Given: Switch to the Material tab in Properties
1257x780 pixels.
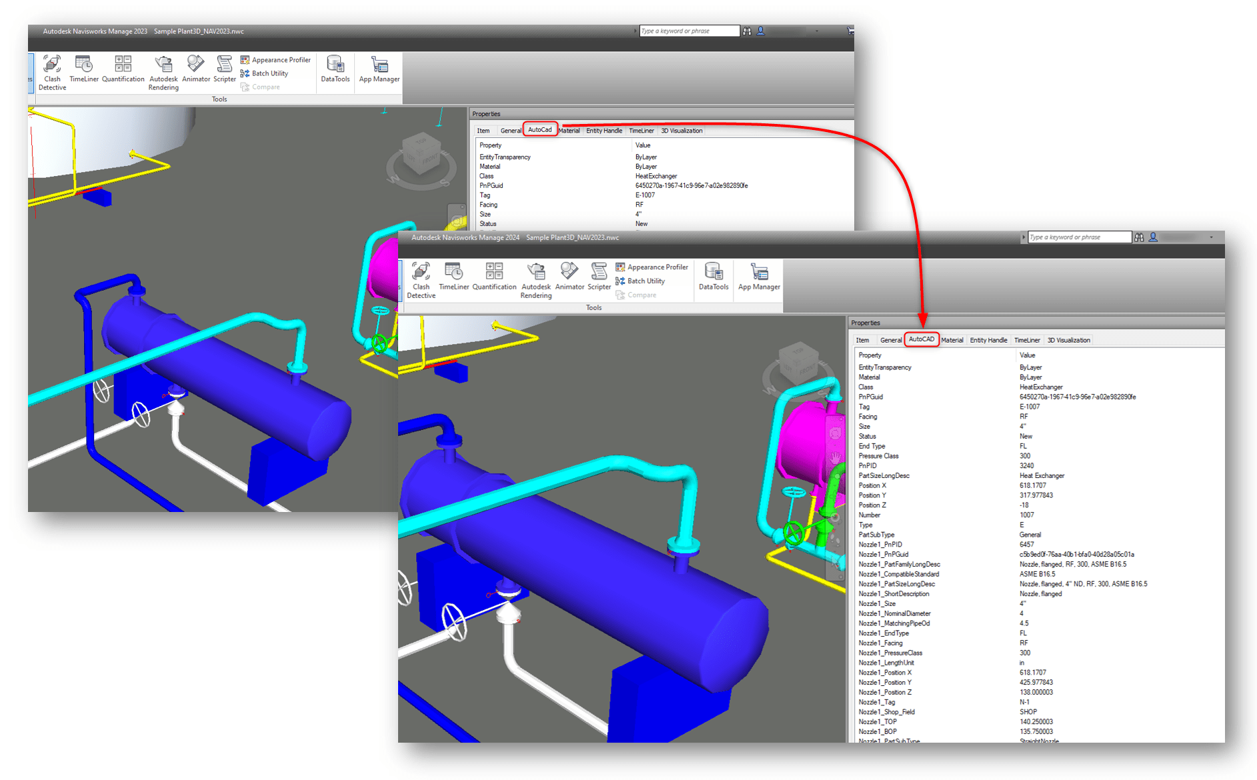Looking at the screenshot, I should (952, 340).
